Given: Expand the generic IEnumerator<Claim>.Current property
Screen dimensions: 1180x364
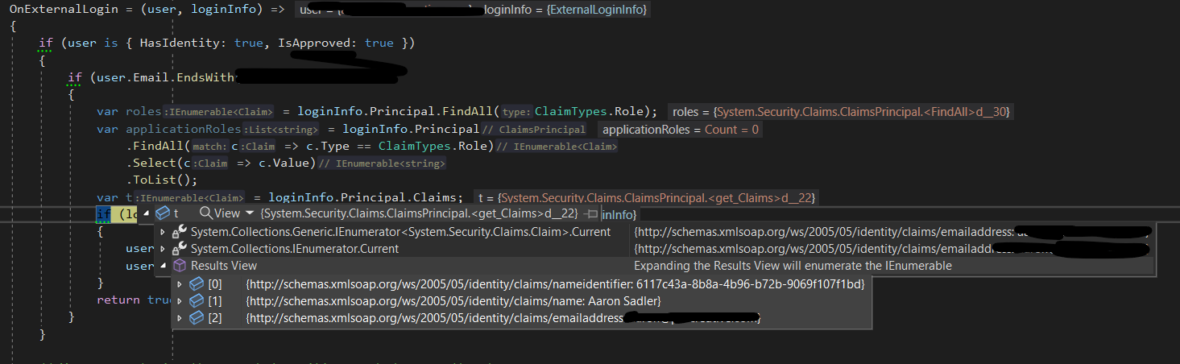Looking at the screenshot, I should pos(163,232).
